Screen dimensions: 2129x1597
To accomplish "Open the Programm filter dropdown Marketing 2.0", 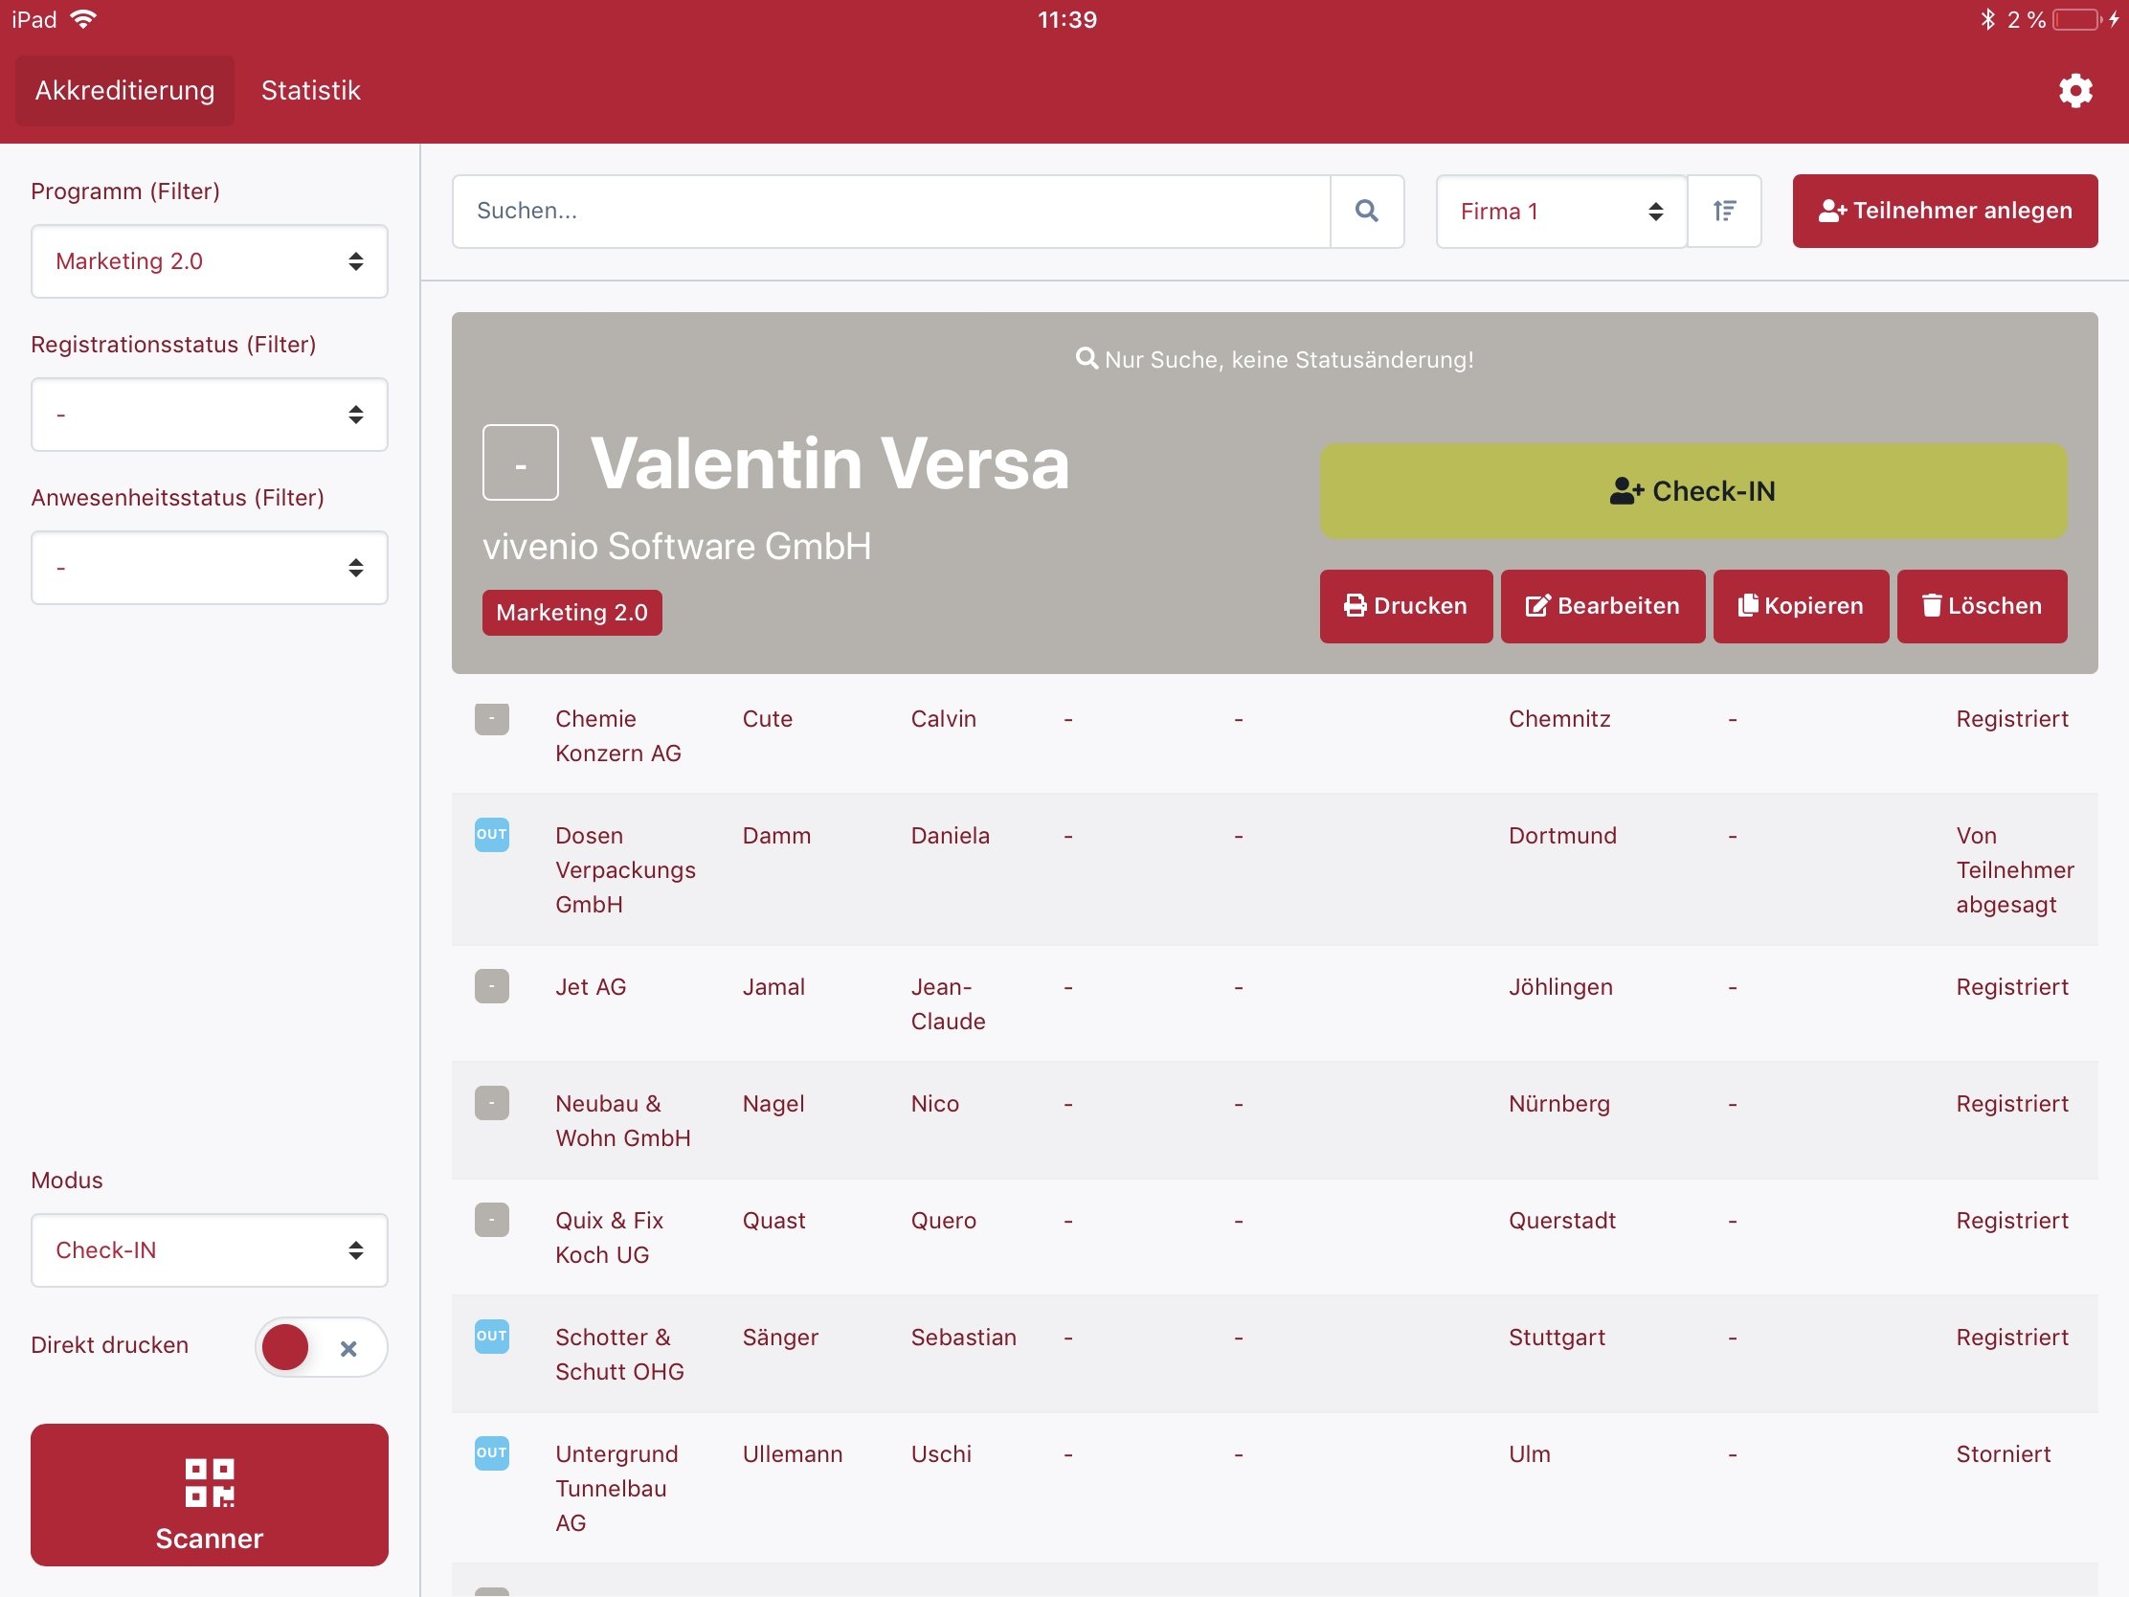I will [x=209, y=260].
